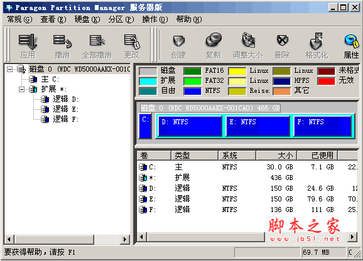The width and height of the screenshot is (363, 261).
Task: Open the 硬盘(K) menu
Action: pos(87,19)
